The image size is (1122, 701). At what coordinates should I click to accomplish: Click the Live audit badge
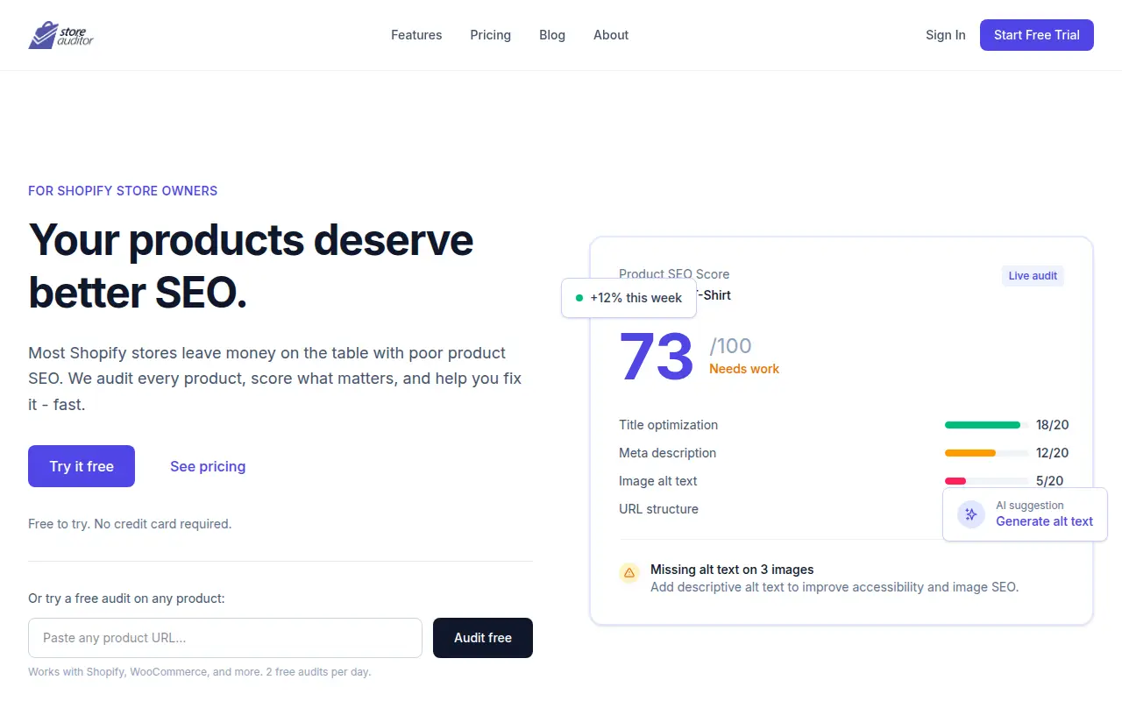1033,276
